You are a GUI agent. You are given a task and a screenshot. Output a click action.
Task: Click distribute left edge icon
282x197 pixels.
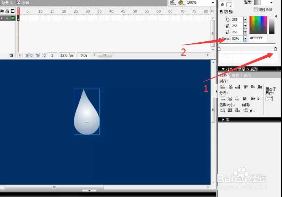click(245, 98)
